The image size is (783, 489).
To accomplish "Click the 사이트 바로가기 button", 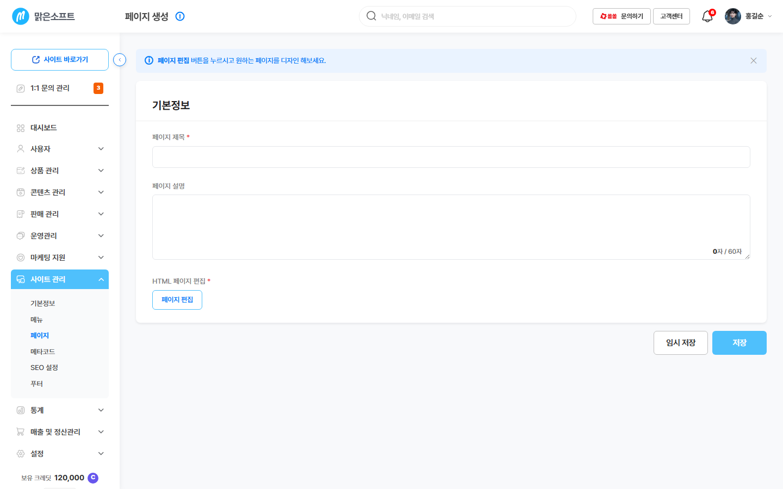I will 60,60.
